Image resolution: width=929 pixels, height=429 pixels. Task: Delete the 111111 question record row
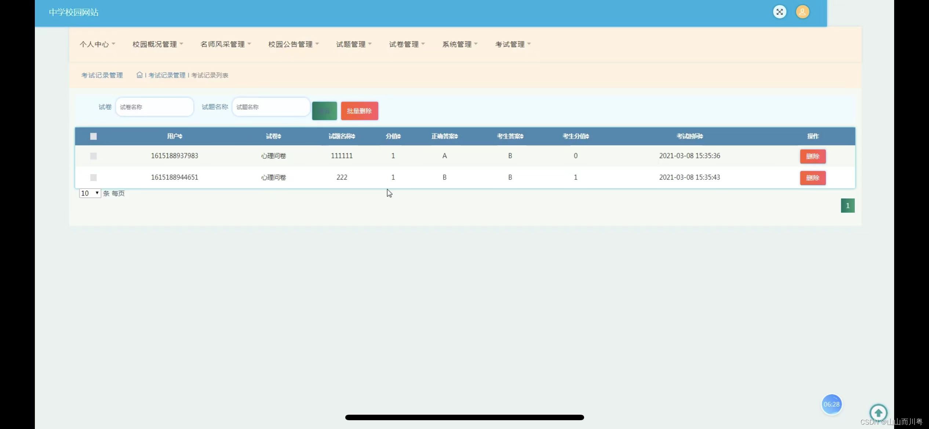coord(812,156)
